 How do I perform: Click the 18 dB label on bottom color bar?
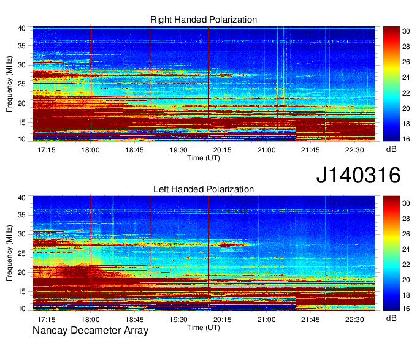406,295
